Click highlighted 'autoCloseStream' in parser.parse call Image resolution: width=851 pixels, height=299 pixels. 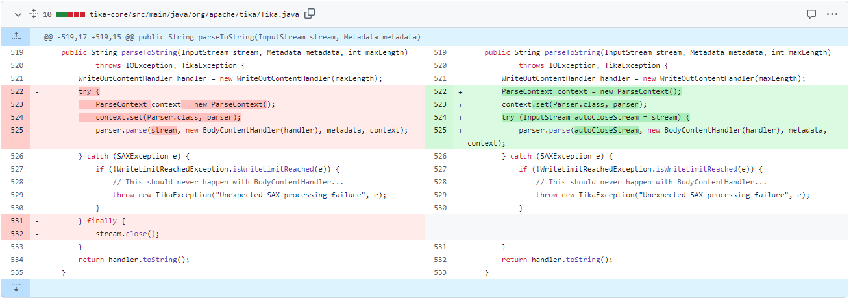pos(606,130)
